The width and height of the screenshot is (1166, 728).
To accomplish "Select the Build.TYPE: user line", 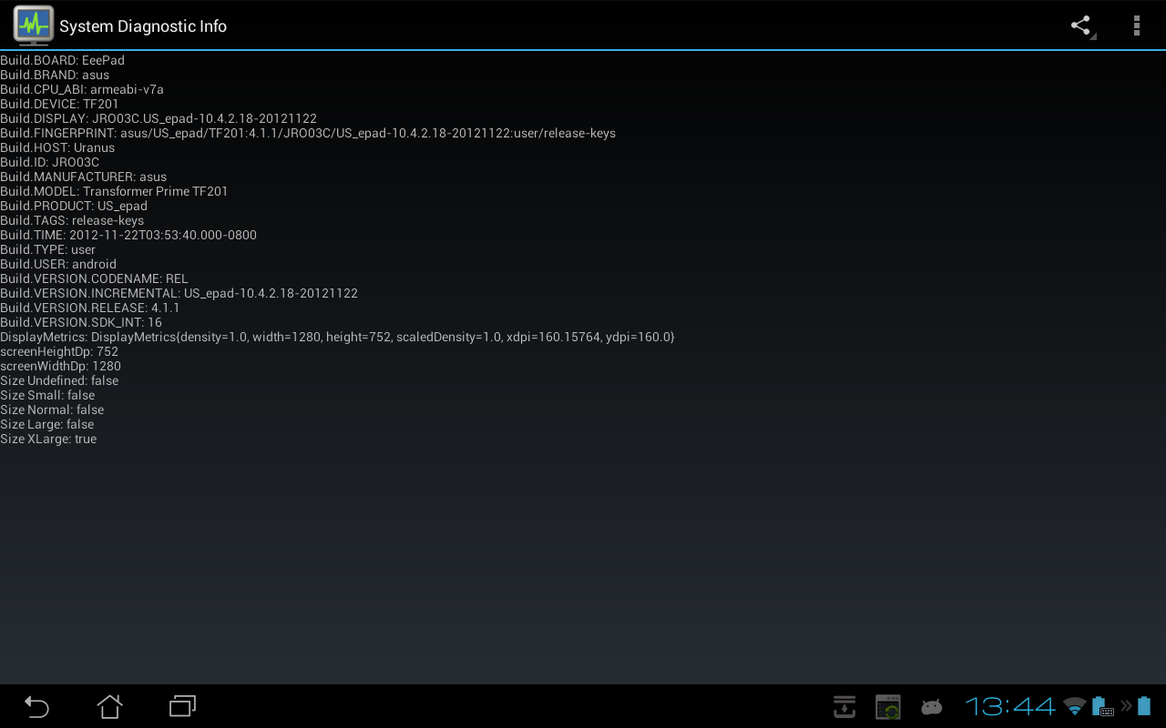I will pos(47,249).
